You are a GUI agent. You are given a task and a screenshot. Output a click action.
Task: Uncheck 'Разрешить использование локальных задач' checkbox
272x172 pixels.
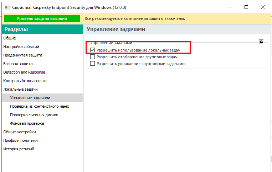pos(92,50)
